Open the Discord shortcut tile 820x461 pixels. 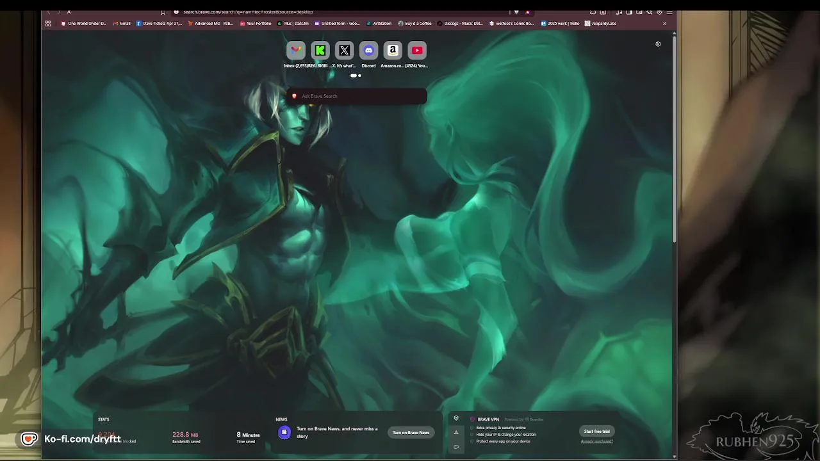[369, 51]
